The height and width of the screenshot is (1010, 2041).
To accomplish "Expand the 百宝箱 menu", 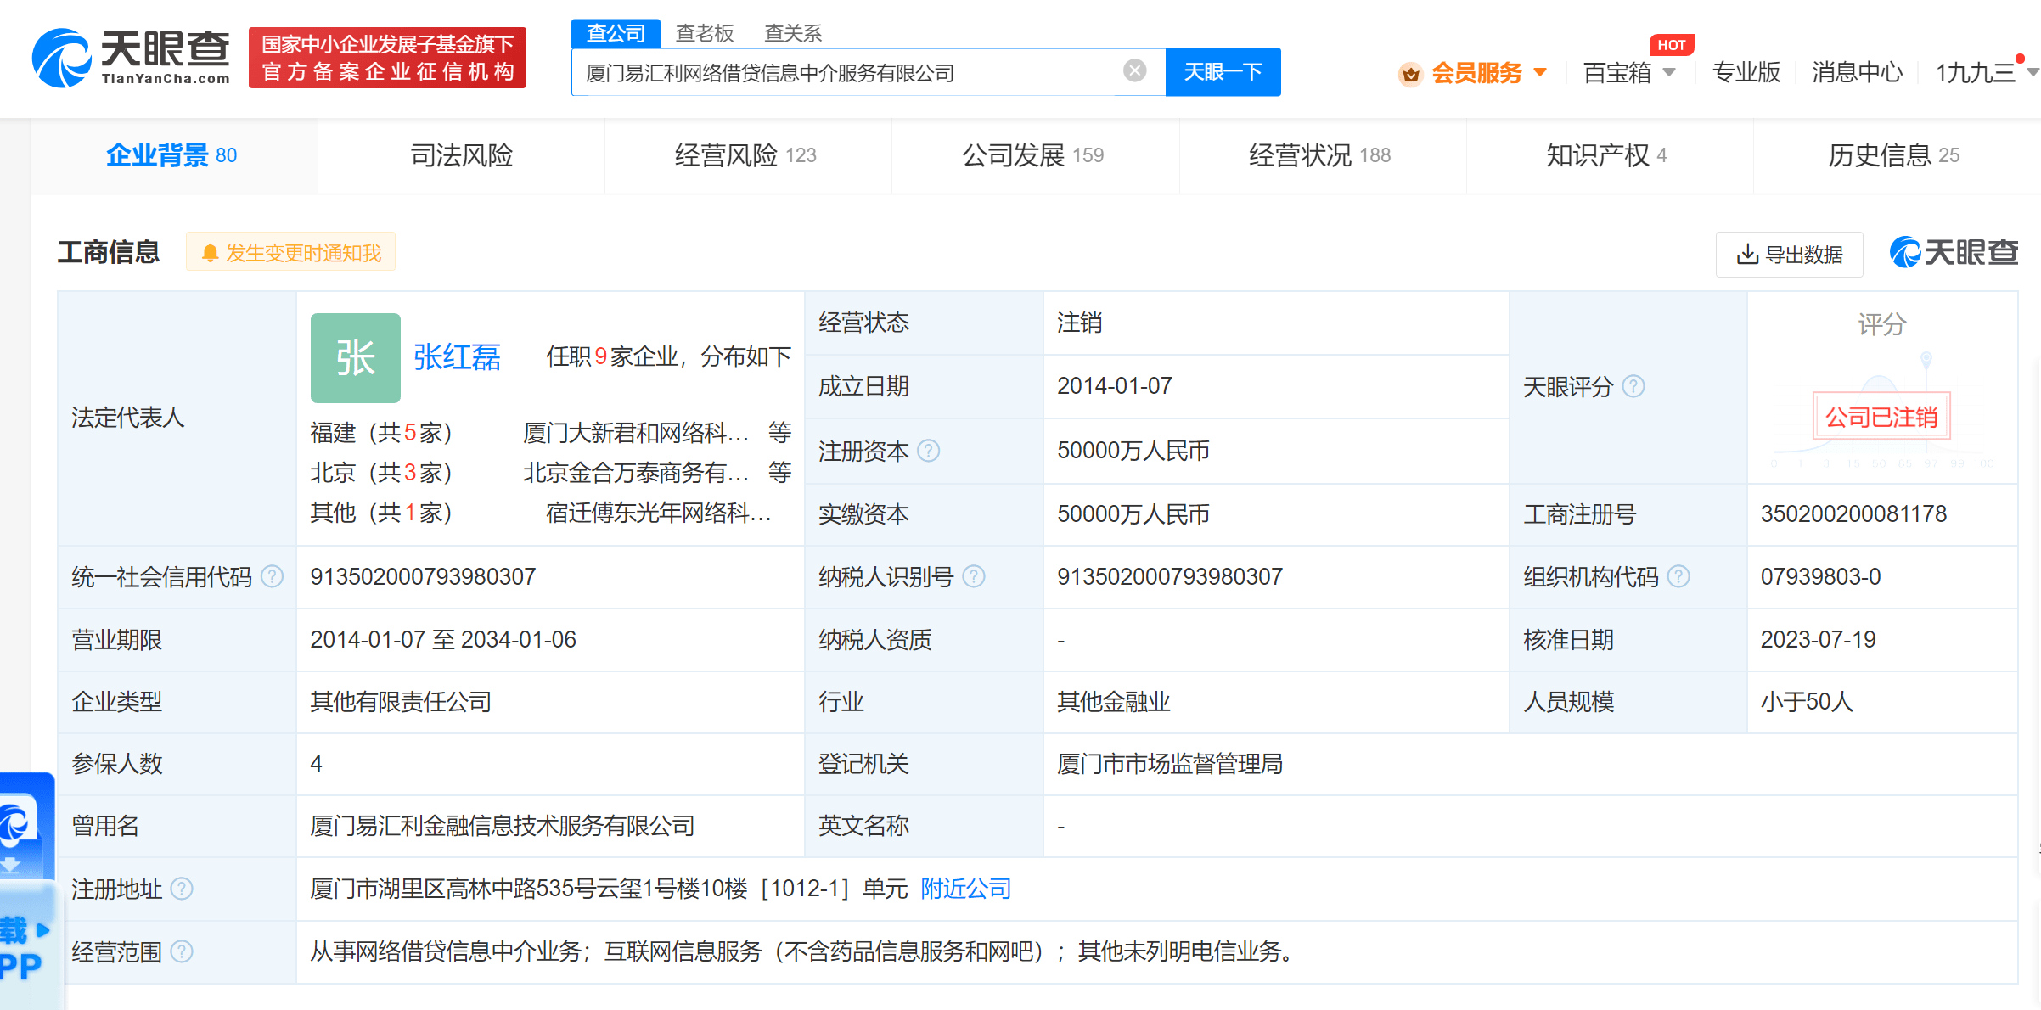I will (x=1628, y=73).
